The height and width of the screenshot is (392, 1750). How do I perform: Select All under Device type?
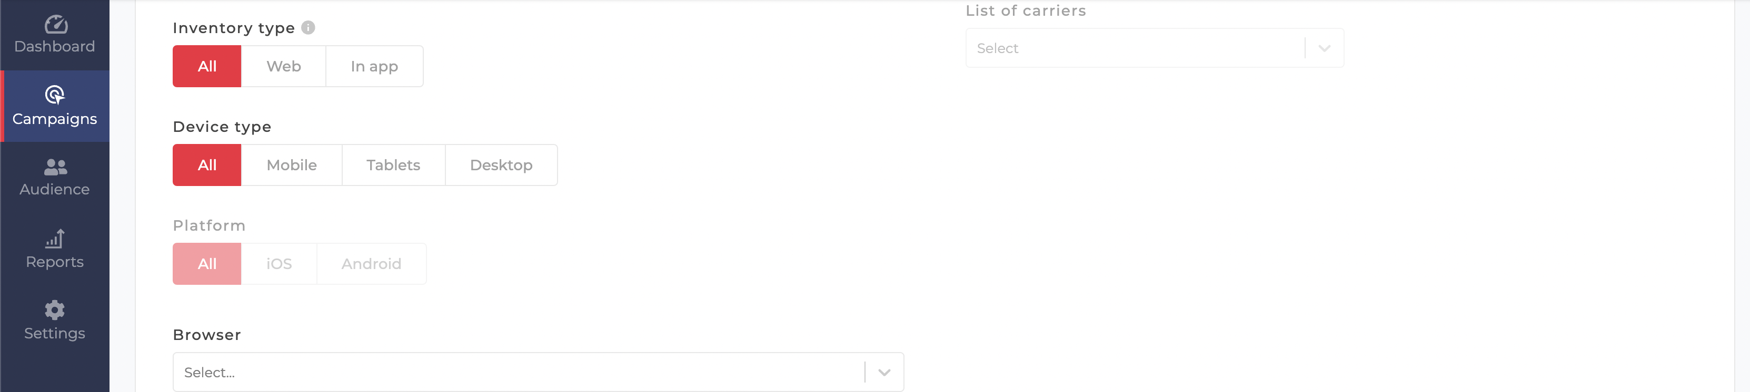tap(207, 165)
